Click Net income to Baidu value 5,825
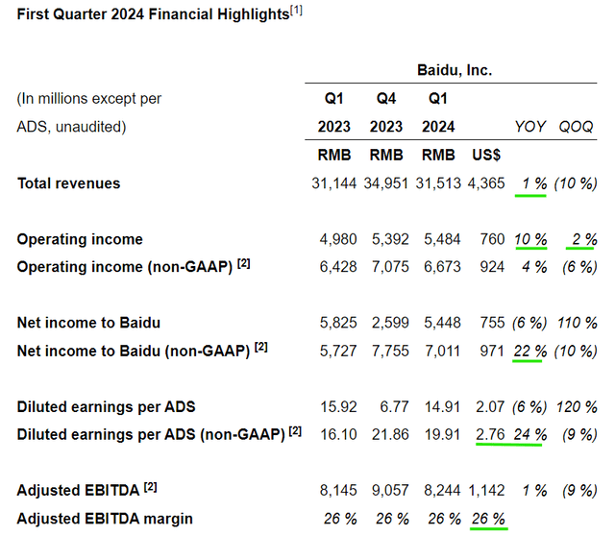 pos(338,323)
